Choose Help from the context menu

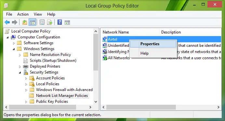pyautogui.click(x=153, y=53)
